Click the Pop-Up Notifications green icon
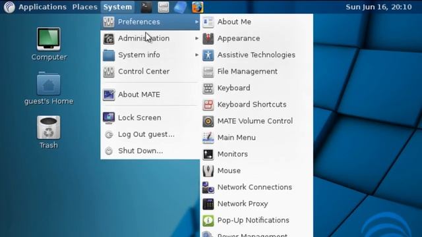The image size is (422, 237). click(208, 221)
